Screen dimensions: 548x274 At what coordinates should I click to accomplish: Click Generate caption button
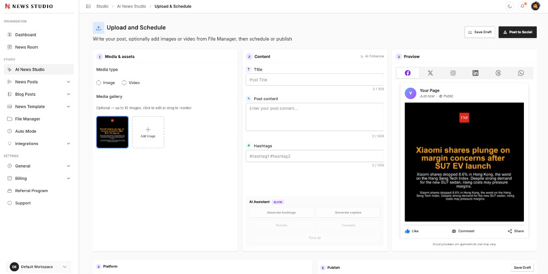tap(348, 212)
